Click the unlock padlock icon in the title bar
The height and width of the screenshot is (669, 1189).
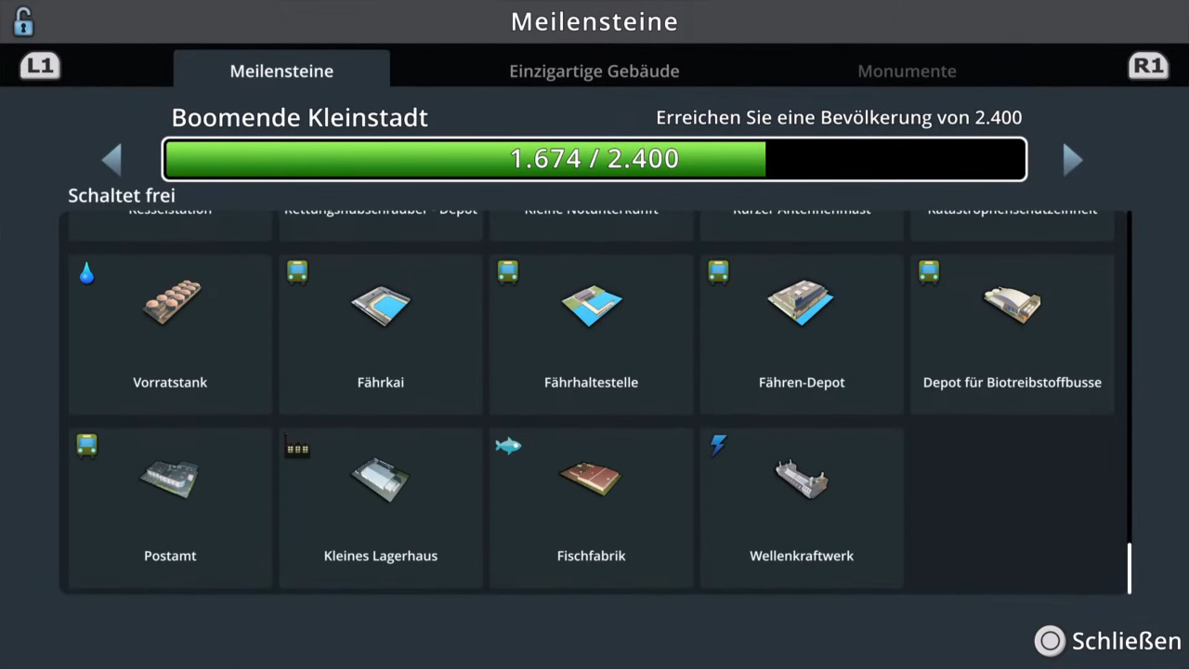(23, 20)
